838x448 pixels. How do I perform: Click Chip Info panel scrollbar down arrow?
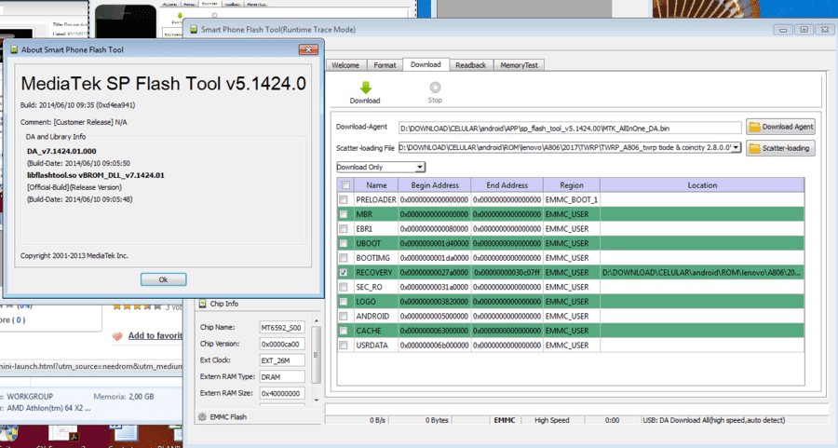(x=317, y=400)
